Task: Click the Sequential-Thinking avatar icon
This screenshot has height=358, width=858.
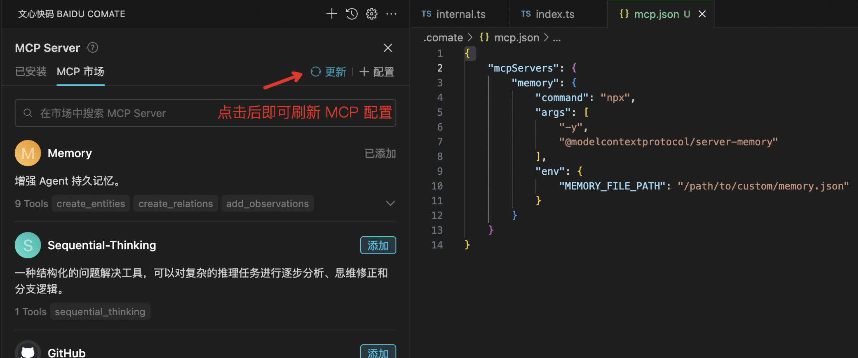Action: pos(28,245)
